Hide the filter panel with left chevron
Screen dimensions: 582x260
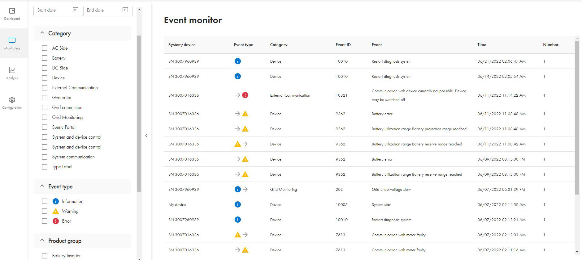[x=146, y=136]
